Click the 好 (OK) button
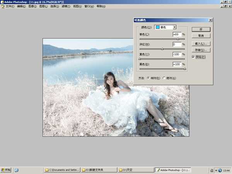Viewport: 232px width, 174px height. coord(201,29)
